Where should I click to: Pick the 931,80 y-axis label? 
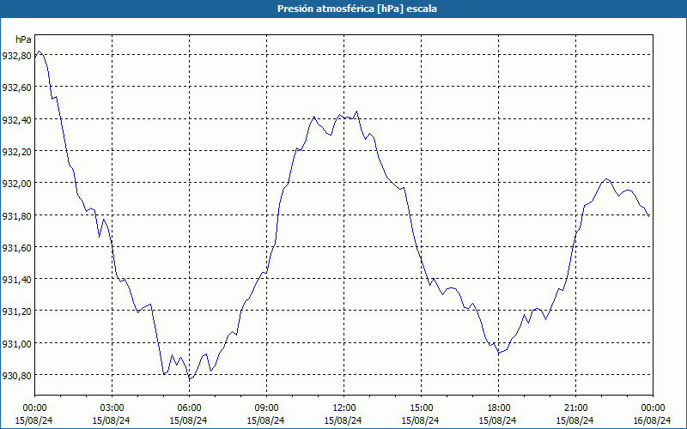(16, 216)
